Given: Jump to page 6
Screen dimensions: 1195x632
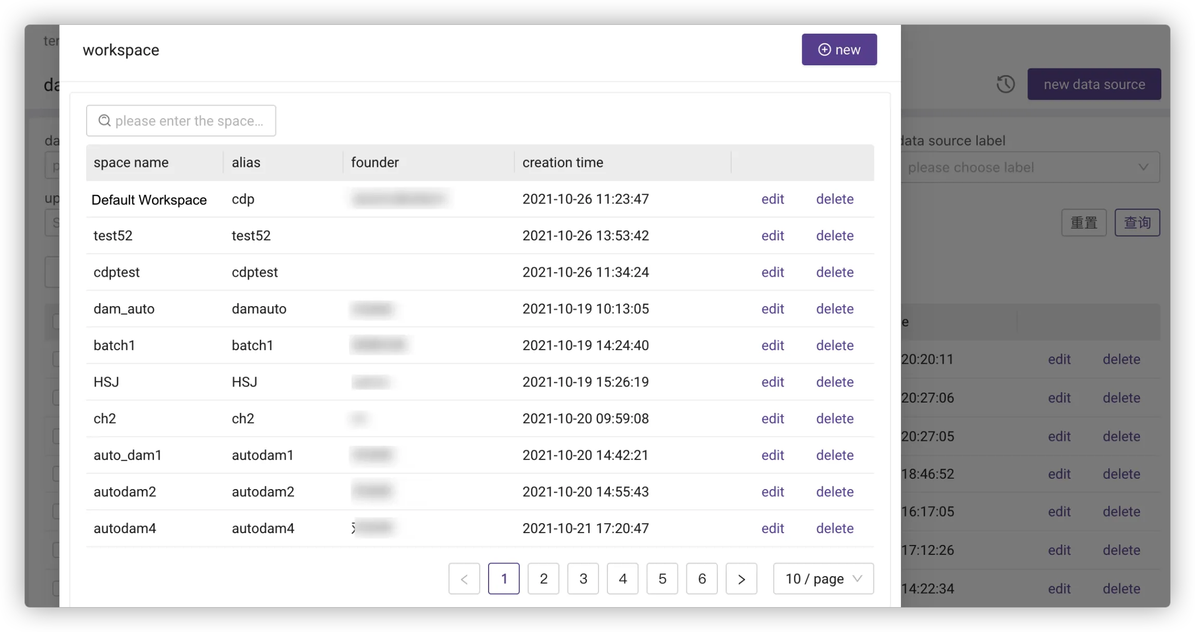Looking at the screenshot, I should (x=702, y=579).
